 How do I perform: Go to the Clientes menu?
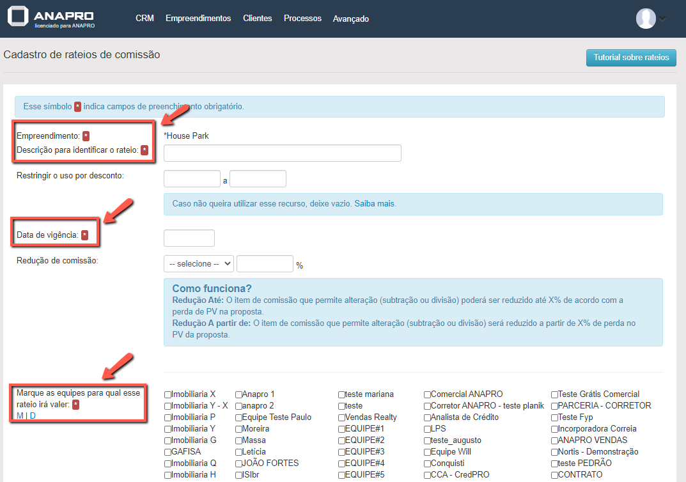pyautogui.click(x=257, y=19)
